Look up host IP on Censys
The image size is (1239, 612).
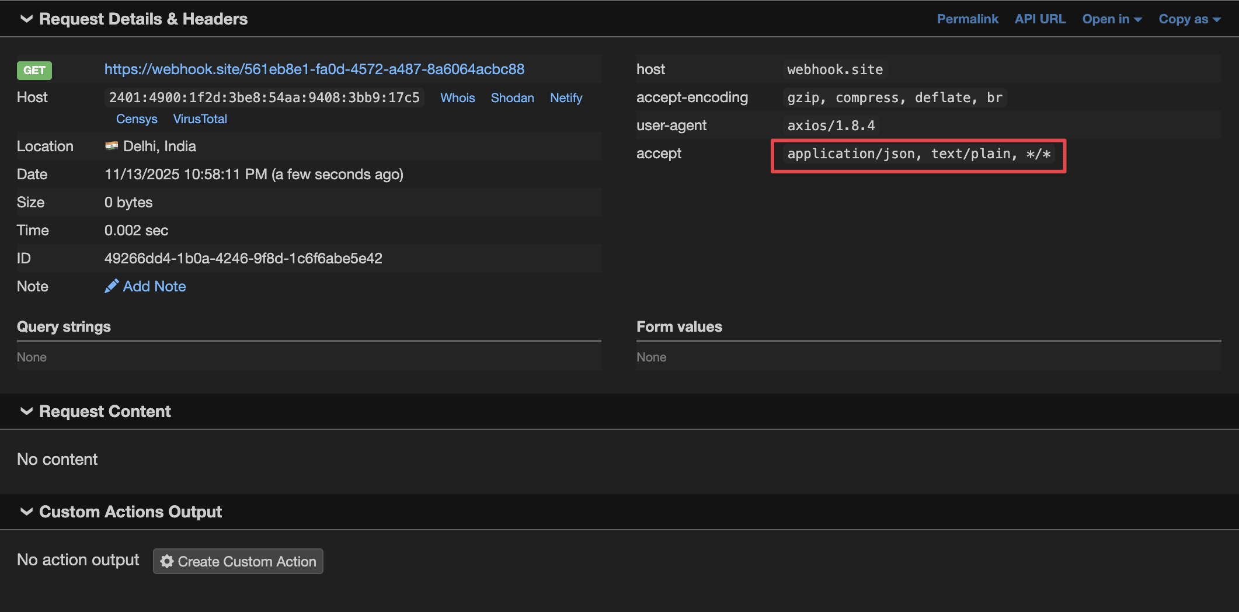(x=137, y=119)
